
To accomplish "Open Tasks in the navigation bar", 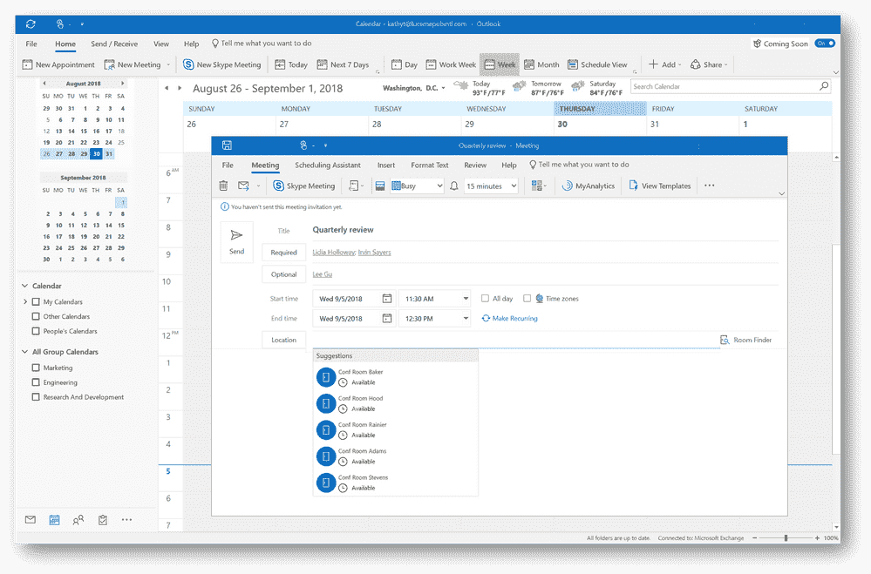I will (103, 520).
